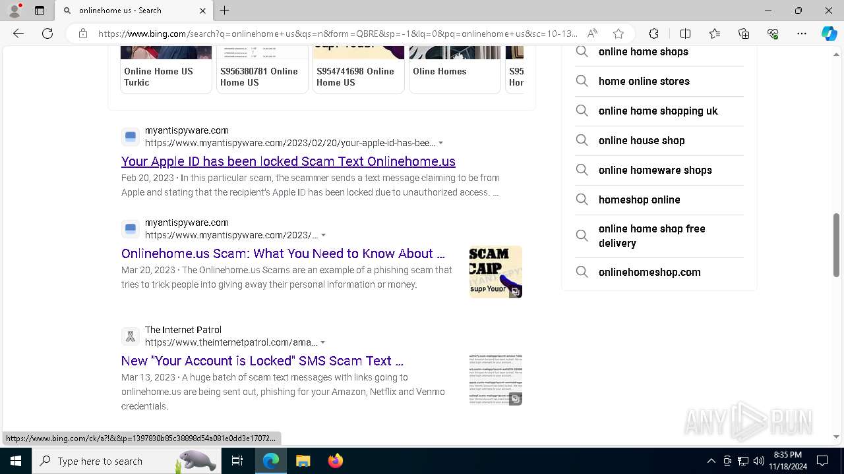Open the Extensions puzzle icon
Screen dimensions: 844x474
(653, 34)
